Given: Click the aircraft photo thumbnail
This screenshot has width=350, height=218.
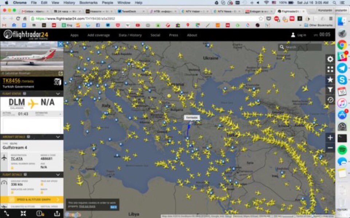Looking at the screenshot, I should point(32,56).
